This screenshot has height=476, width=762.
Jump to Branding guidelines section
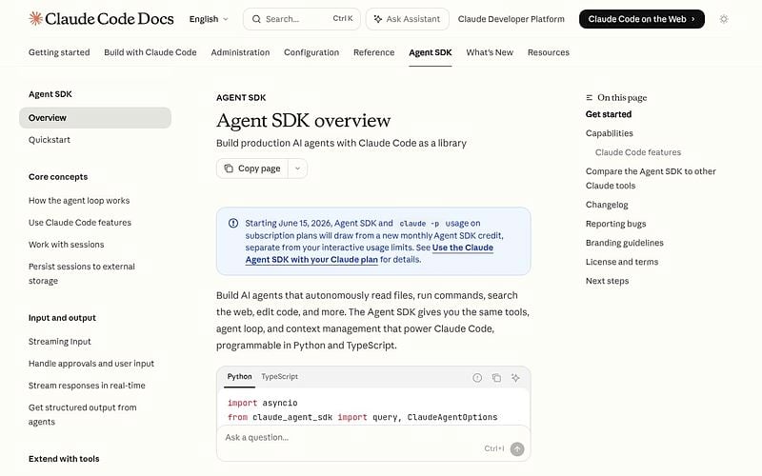click(625, 243)
